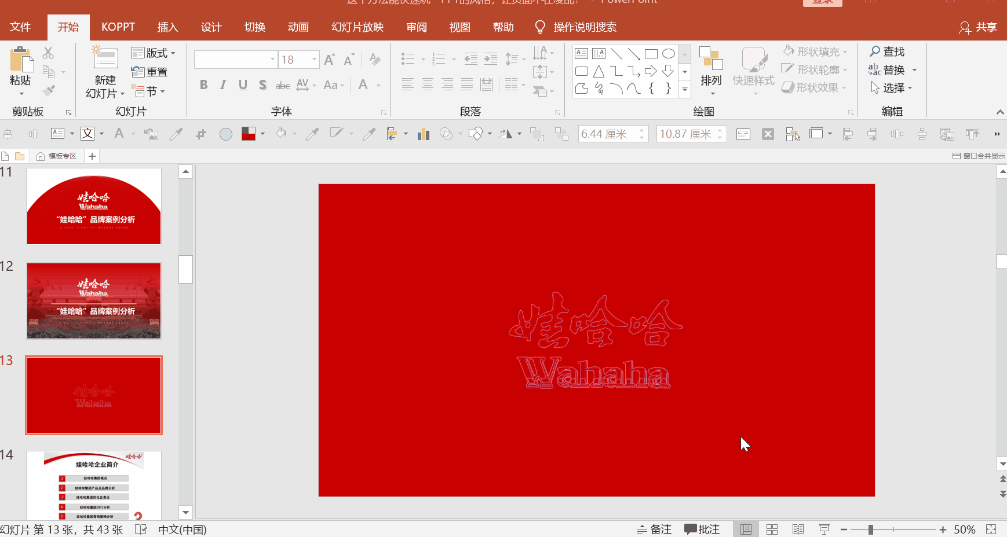The width and height of the screenshot is (1007, 537).
Task: Switch to the Design (设计) tab
Action: pos(211,27)
